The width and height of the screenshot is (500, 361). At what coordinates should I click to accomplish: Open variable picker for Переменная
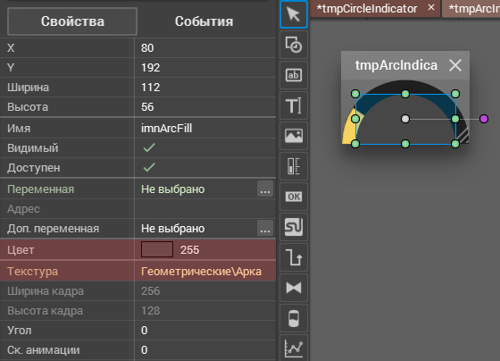coord(265,189)
